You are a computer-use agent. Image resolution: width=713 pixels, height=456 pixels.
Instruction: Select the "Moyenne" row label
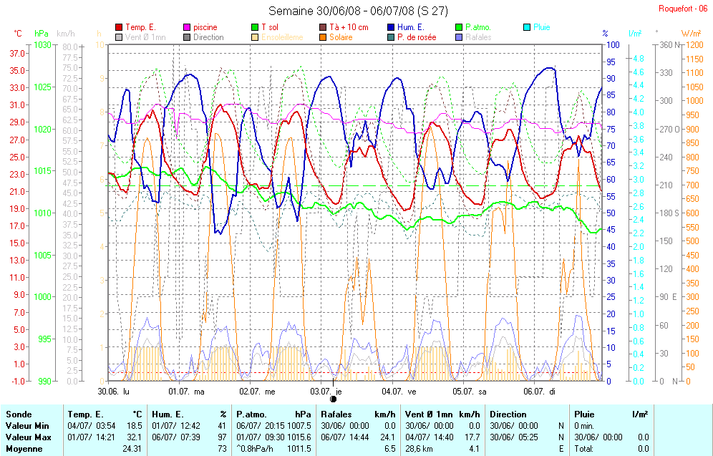click(x=24, y=449)
